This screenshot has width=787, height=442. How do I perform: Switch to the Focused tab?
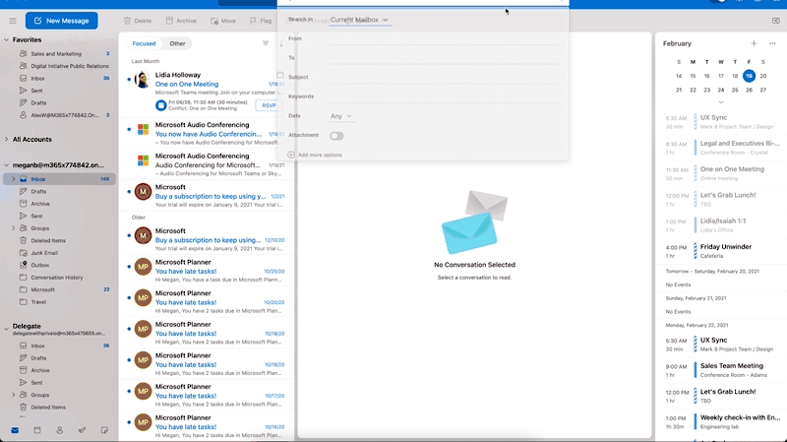[144, 43]
